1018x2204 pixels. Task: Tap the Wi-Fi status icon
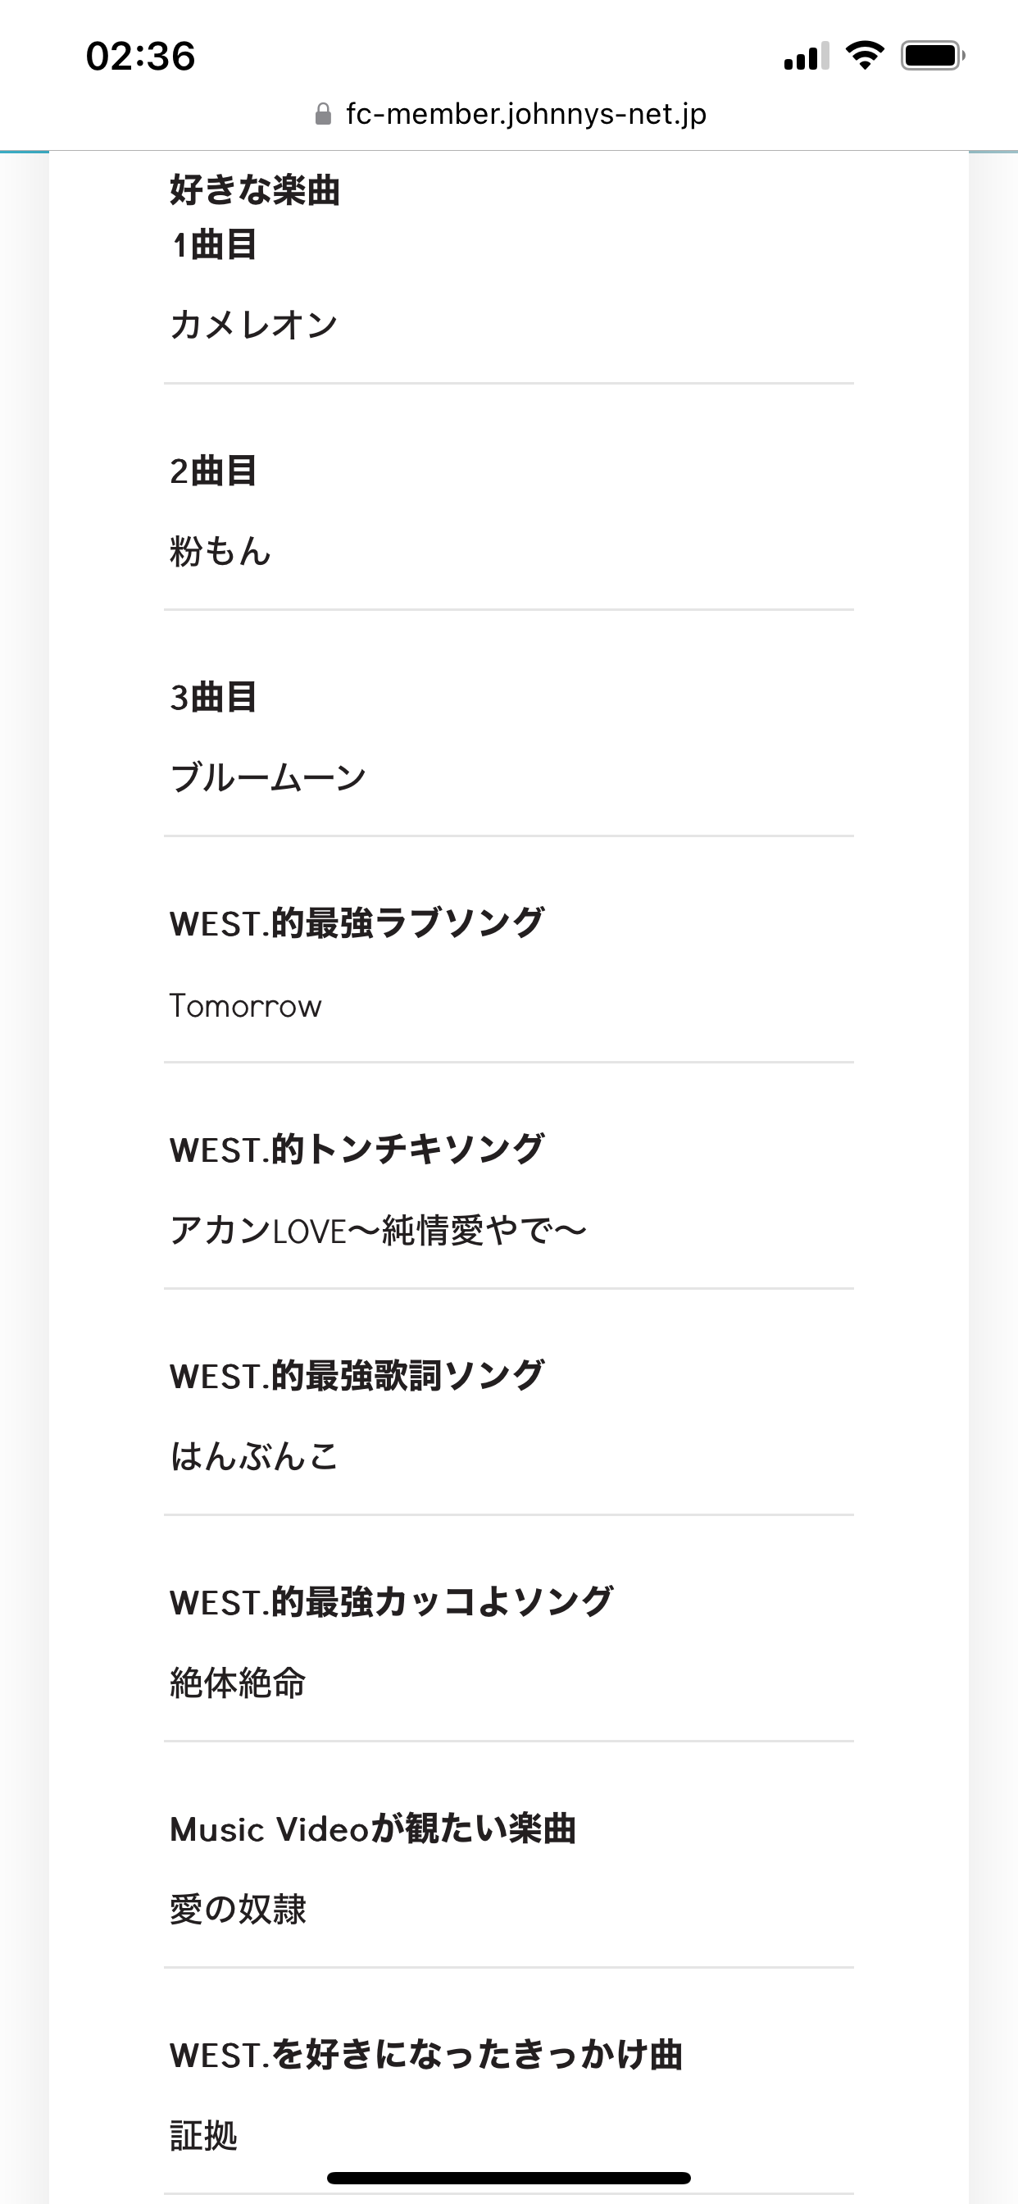(x=864, y=57)
